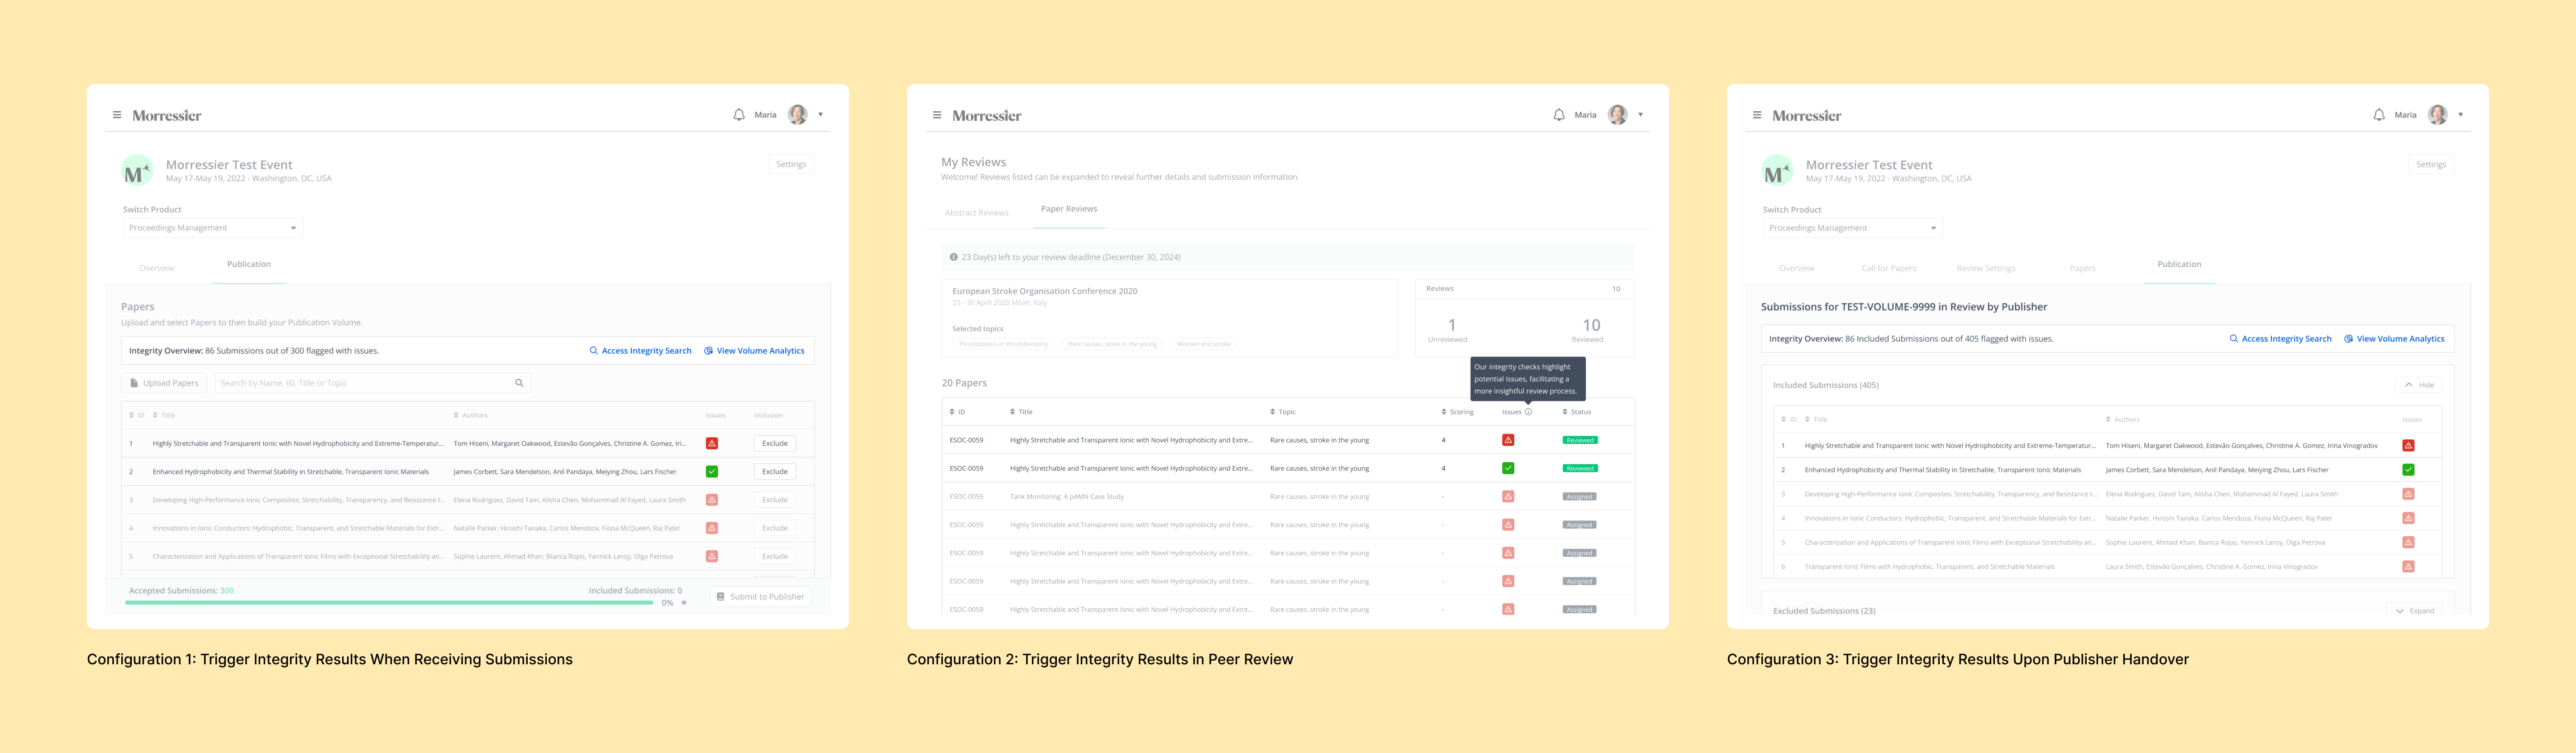Switch to Overview tab in Configuration 1
2576x753 pixels.
[157, 268]
